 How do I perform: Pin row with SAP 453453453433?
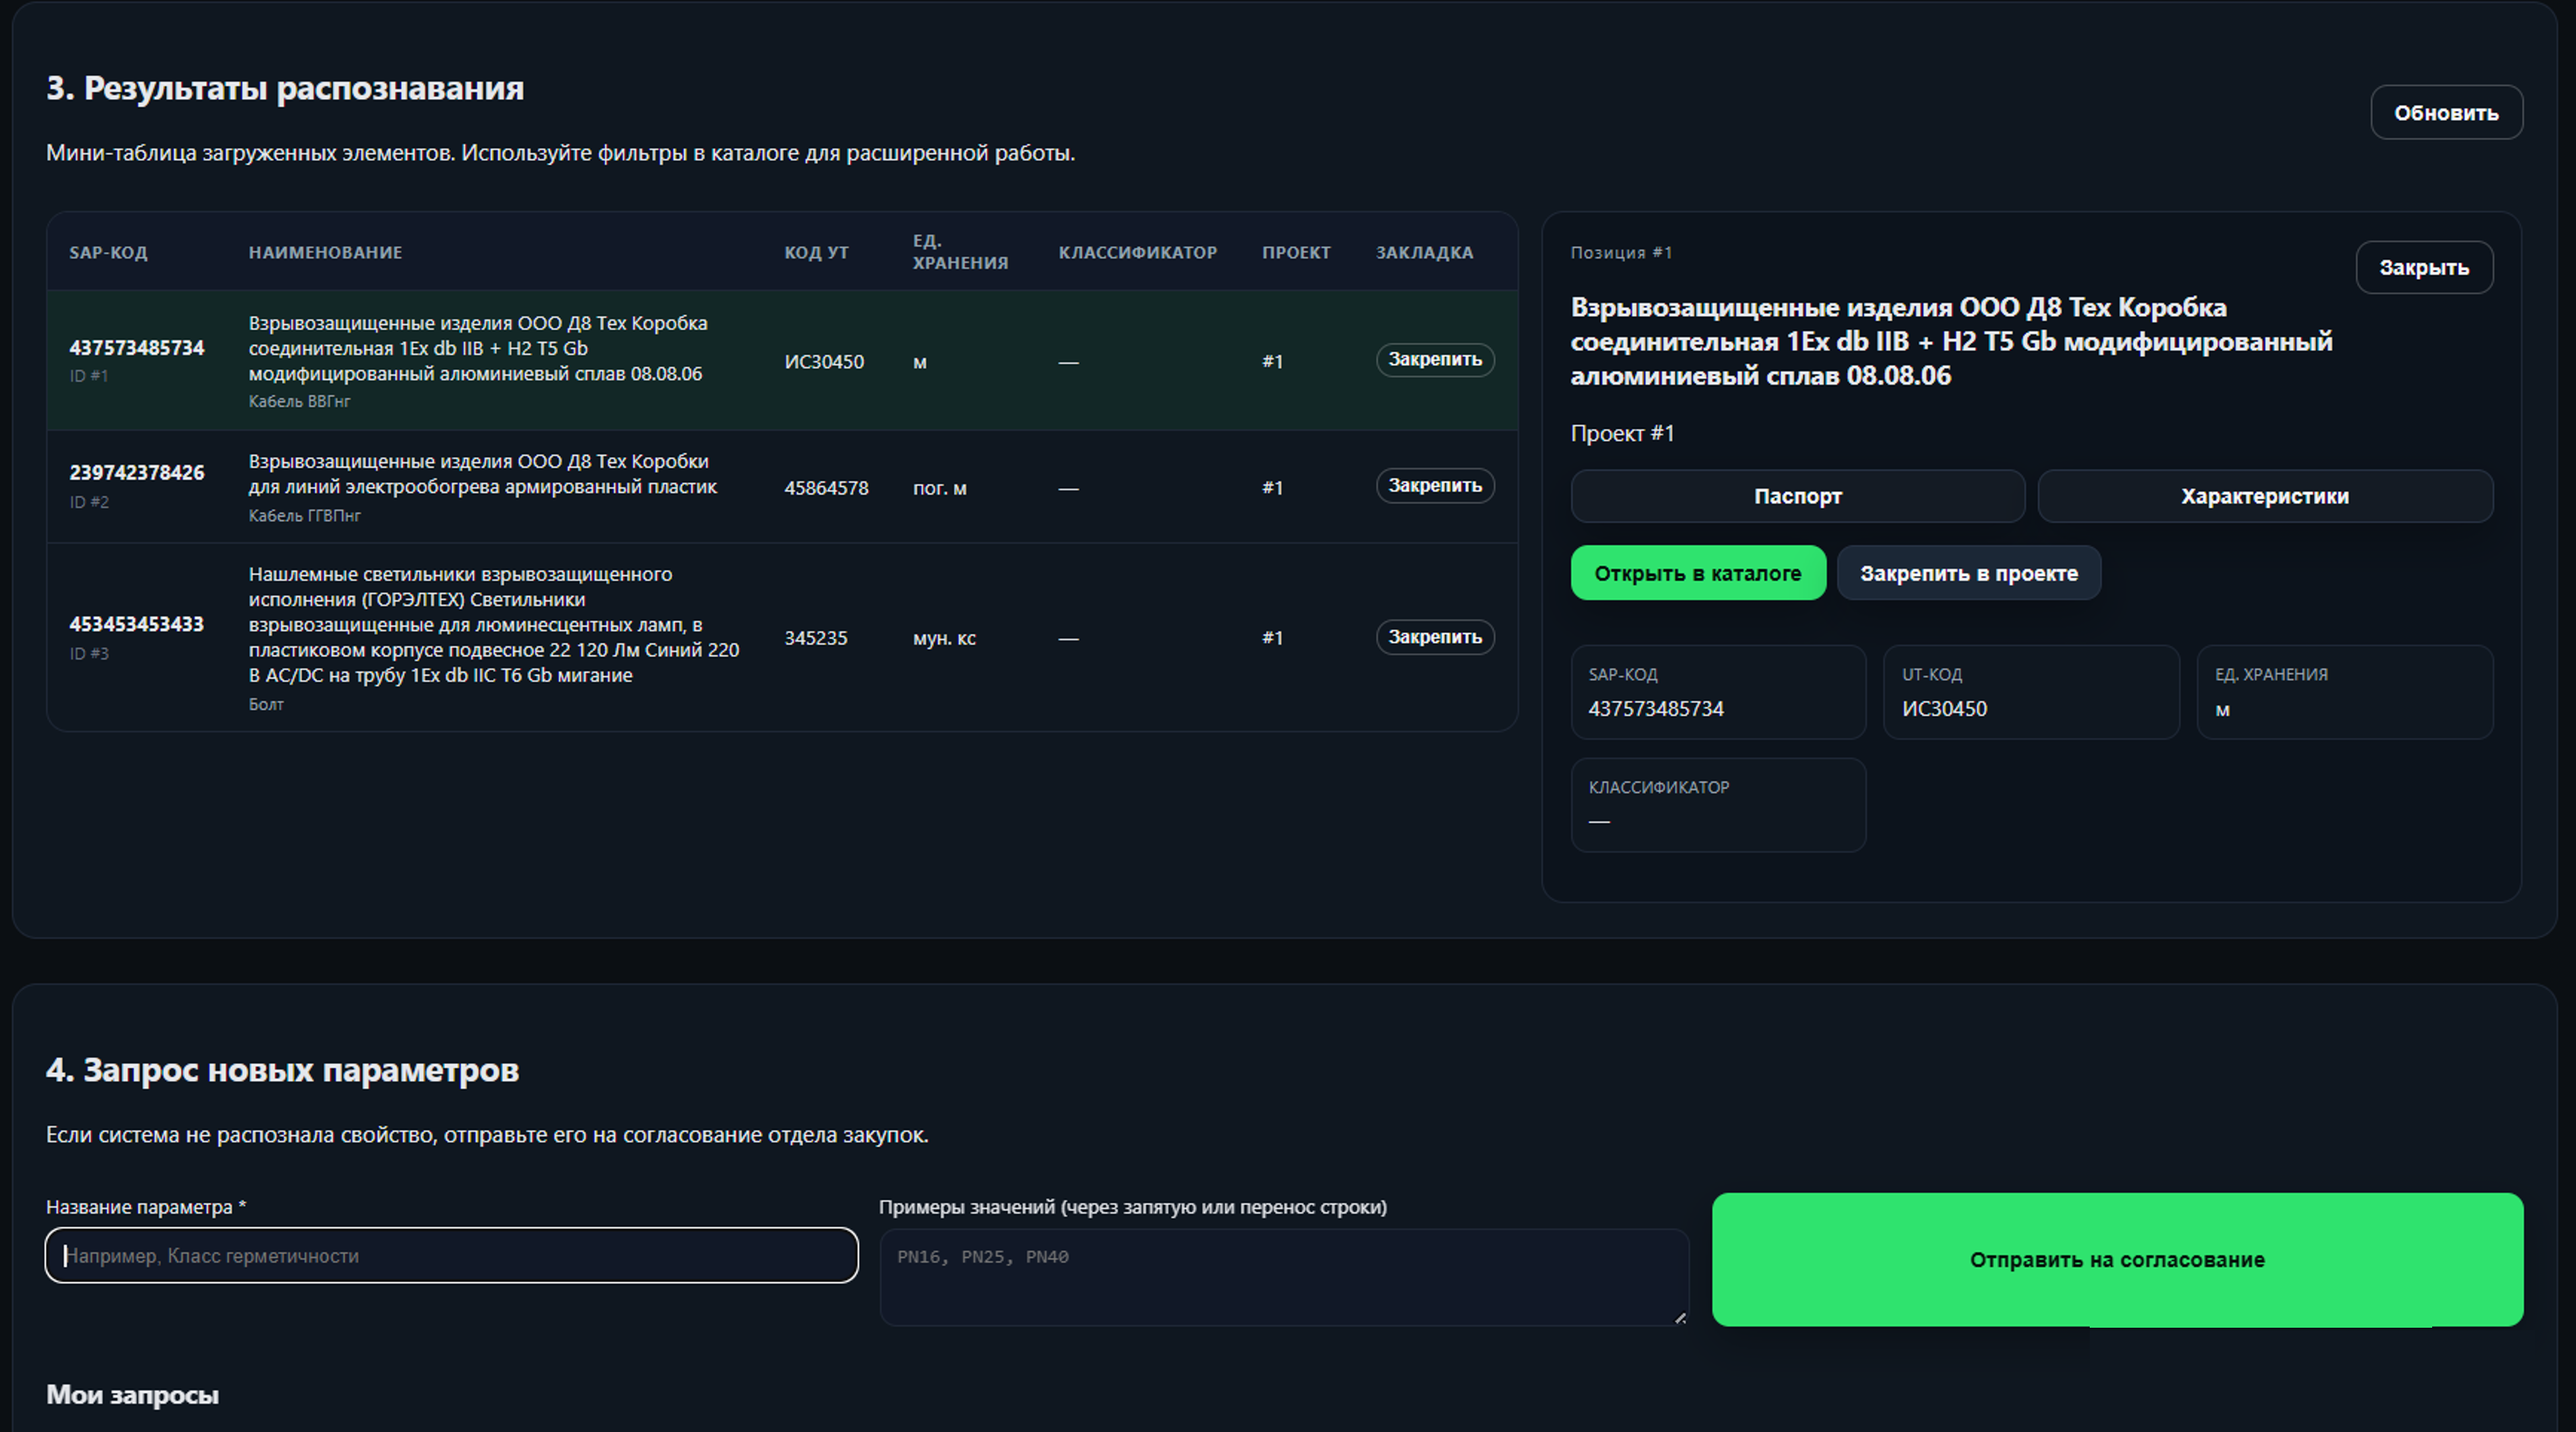(x=1434, y=637)
